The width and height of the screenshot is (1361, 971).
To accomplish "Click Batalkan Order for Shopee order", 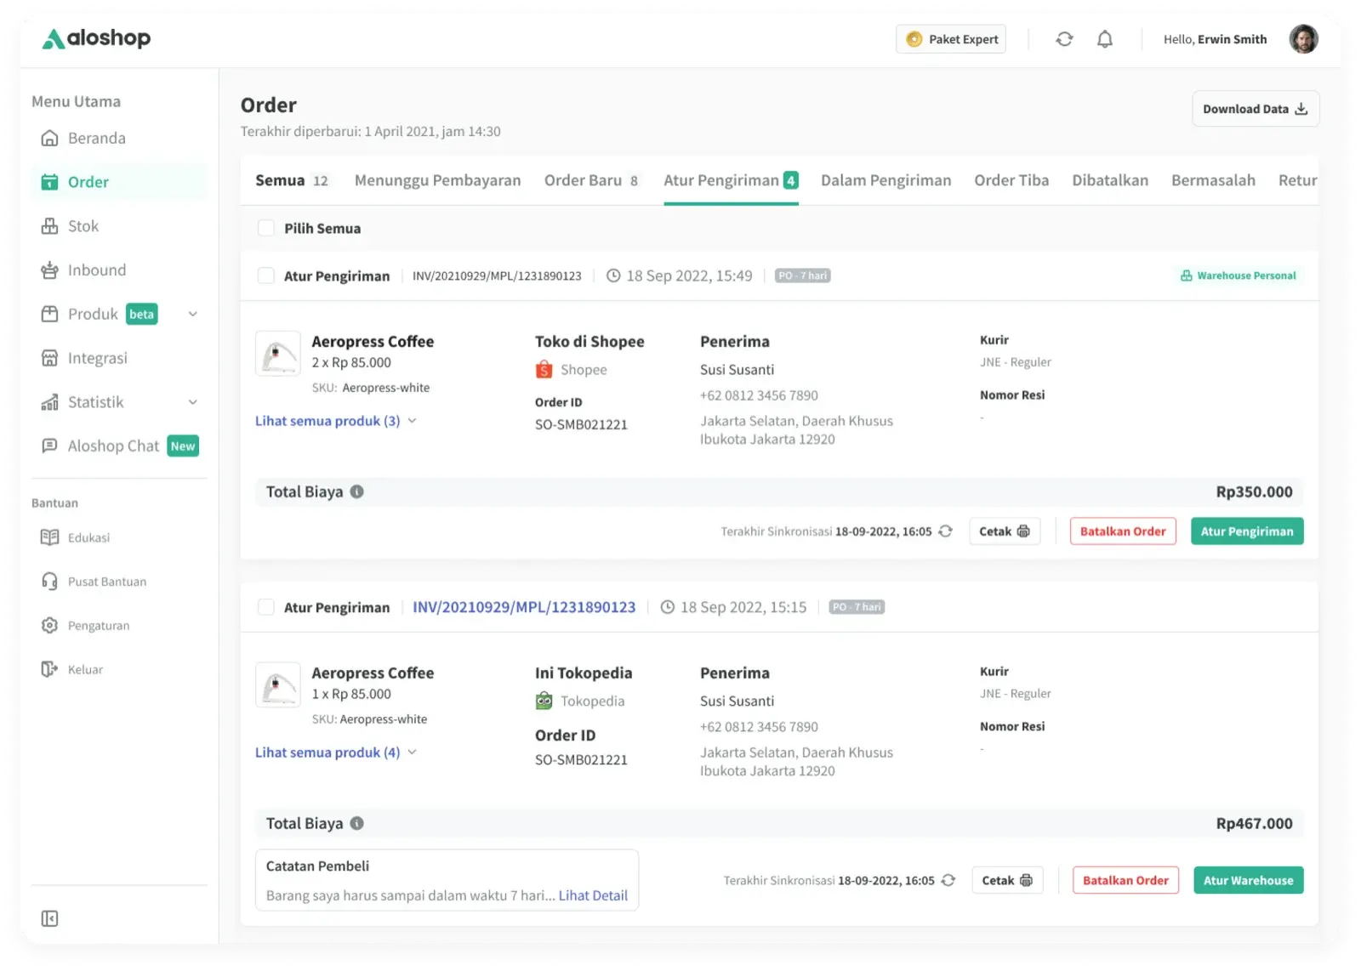I will coord(1123,531).
